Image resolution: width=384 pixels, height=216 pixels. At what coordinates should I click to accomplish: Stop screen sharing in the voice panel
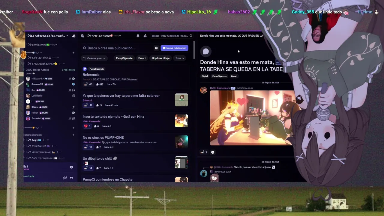click(x=71, y=168)
